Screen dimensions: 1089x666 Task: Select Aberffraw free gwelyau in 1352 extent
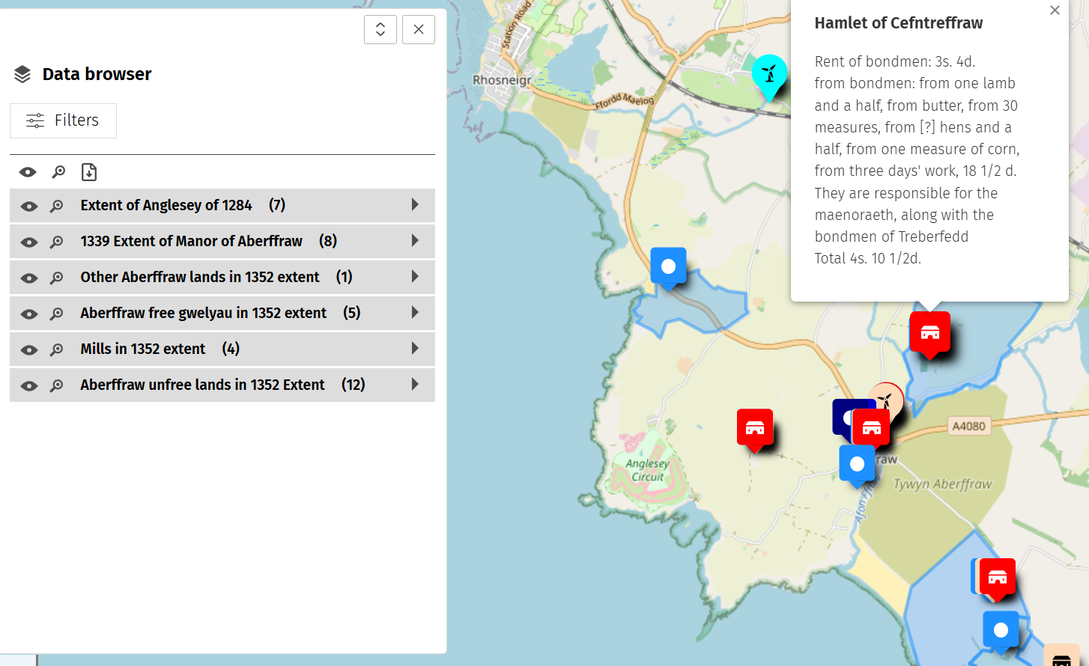(203, 314)
